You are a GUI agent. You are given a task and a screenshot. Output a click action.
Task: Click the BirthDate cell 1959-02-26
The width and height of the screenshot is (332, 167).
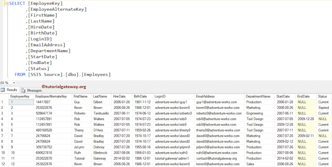pos(143,130)
